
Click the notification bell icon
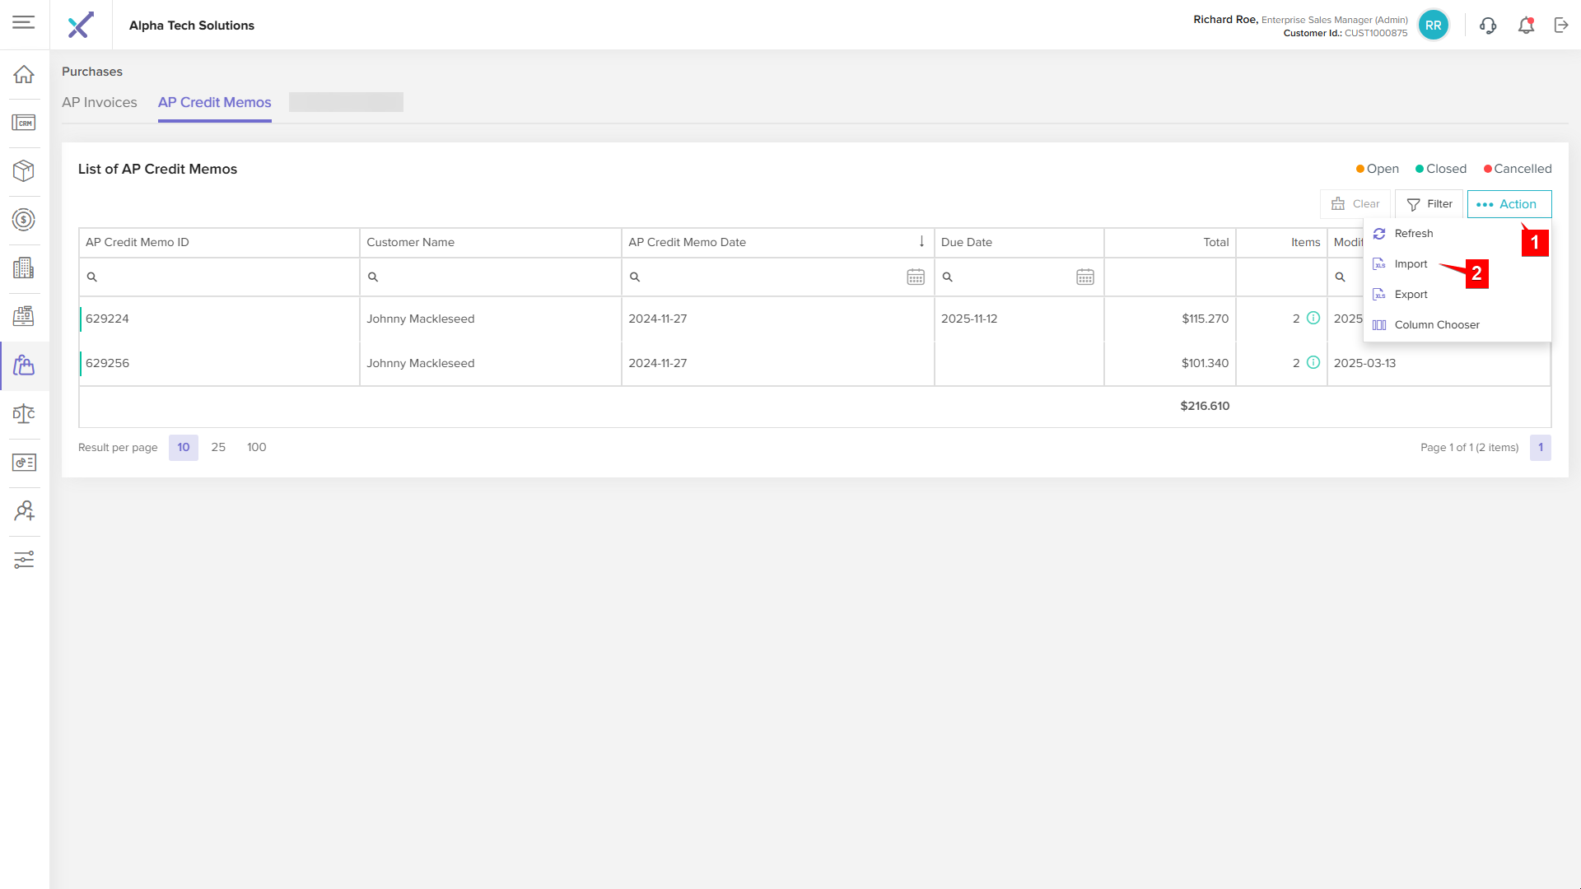click(1526, 26)
